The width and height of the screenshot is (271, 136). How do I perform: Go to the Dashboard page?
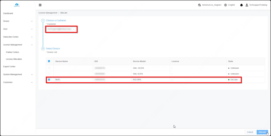point(8,13)
